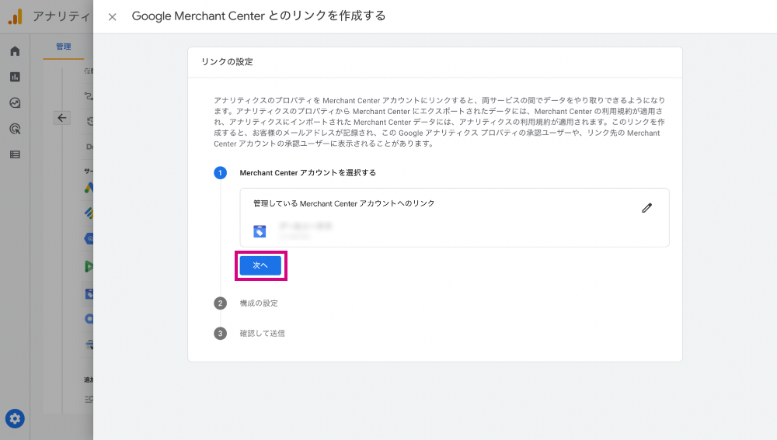
Task: Click the dialog title Google Merchant Center とのリンクを作成する
Action: (259, 16)
